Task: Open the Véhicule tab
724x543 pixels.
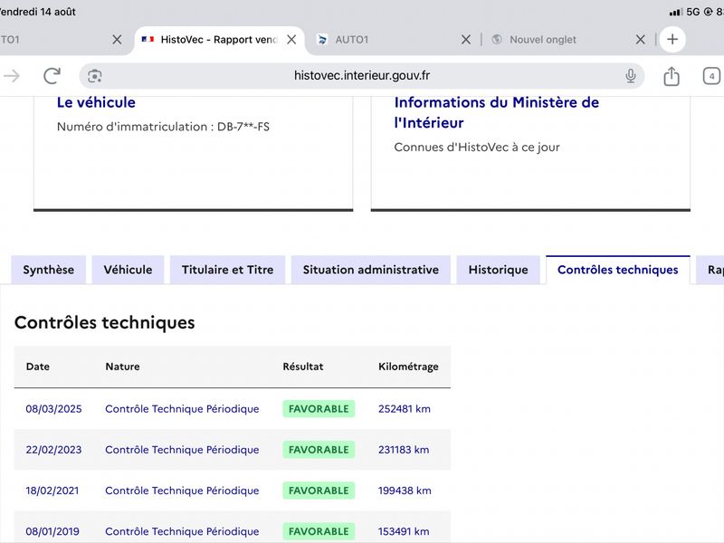Action: (128, 270)
